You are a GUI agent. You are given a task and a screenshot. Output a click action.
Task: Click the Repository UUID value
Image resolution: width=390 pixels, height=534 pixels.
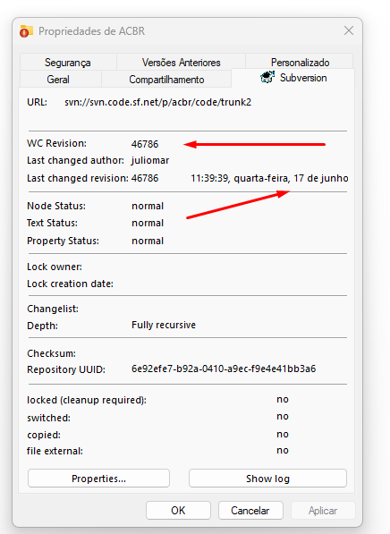[224, 369]
